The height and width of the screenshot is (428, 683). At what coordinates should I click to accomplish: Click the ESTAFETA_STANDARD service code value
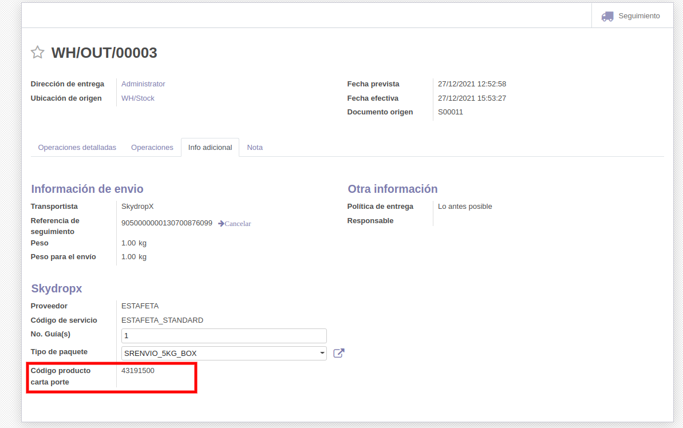click(162, 320)
